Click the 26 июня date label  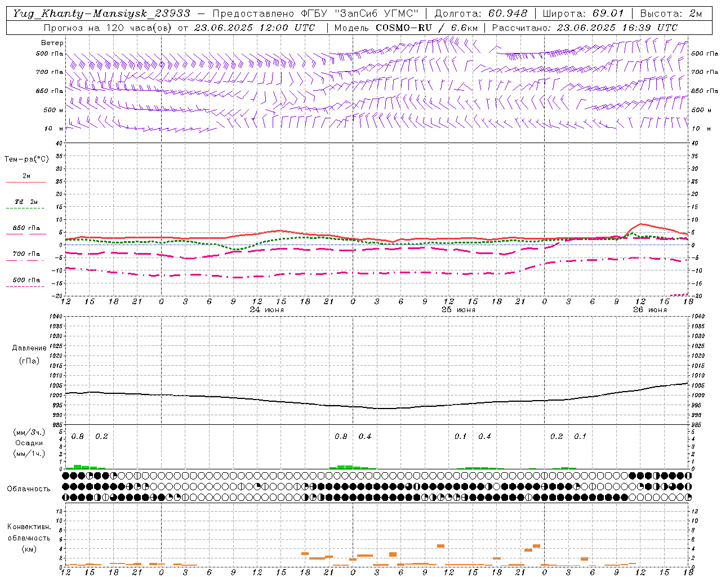point(649,309)
